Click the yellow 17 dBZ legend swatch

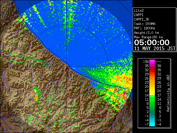tap(152, 91)
